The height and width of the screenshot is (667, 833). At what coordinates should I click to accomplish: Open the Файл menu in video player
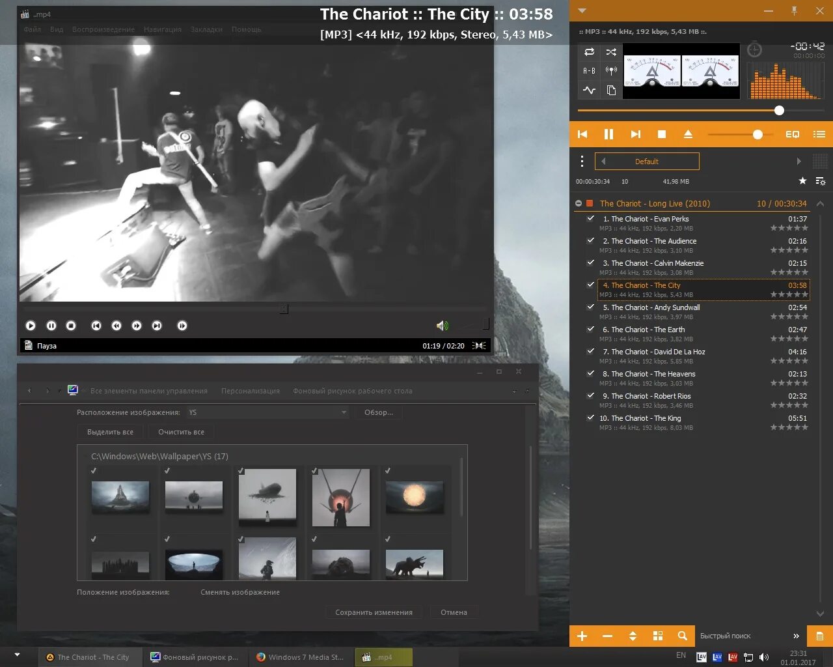click(33, 29)
